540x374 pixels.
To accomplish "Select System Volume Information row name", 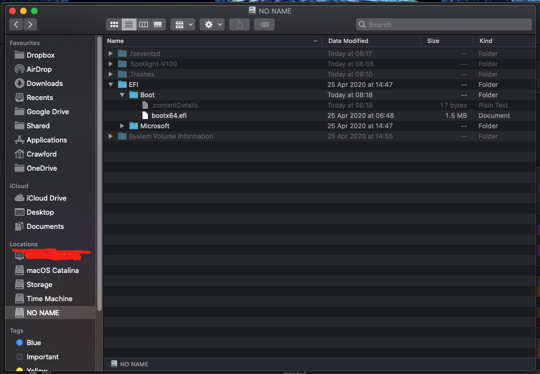I will (x=171, y=136).
